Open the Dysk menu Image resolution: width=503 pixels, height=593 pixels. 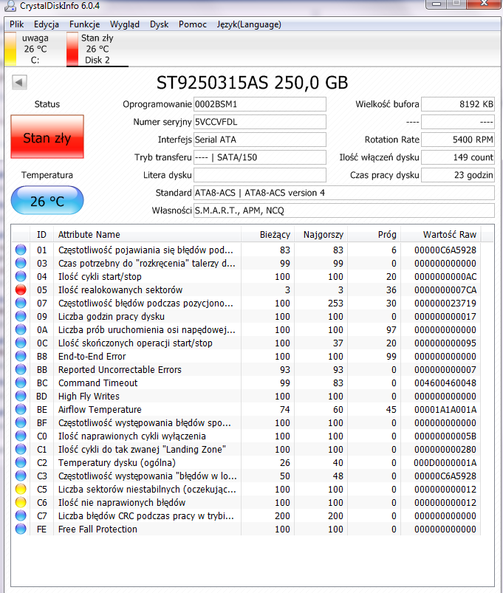coord(159,24)
